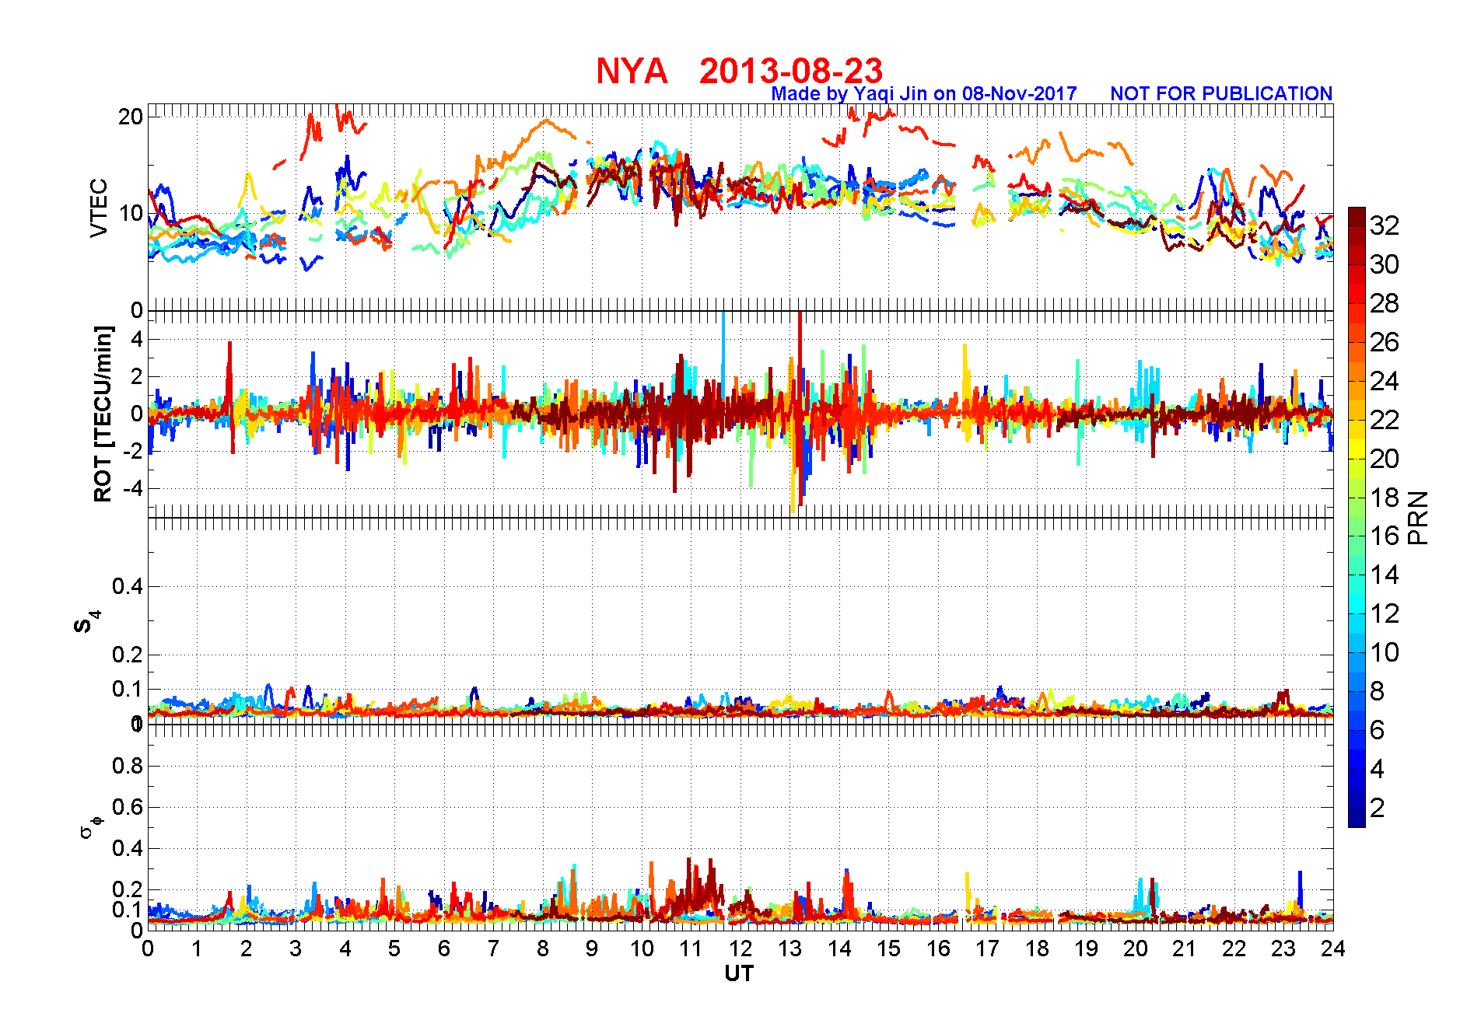
Task: Click the "2" tick label on the colorbar
Action: point(1378,808)
